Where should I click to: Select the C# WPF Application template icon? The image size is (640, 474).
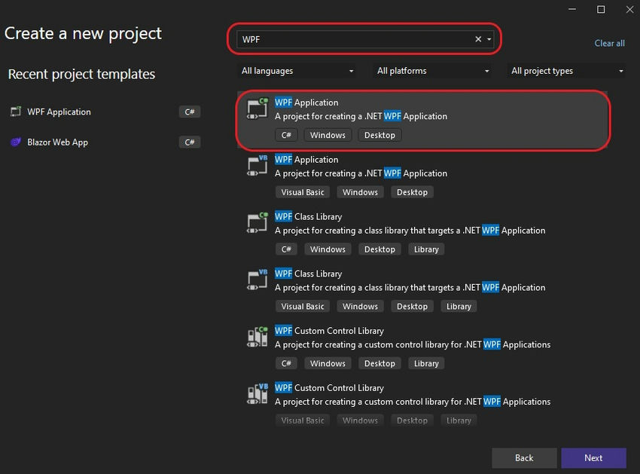pyautogui.click(x=257, y=109)
